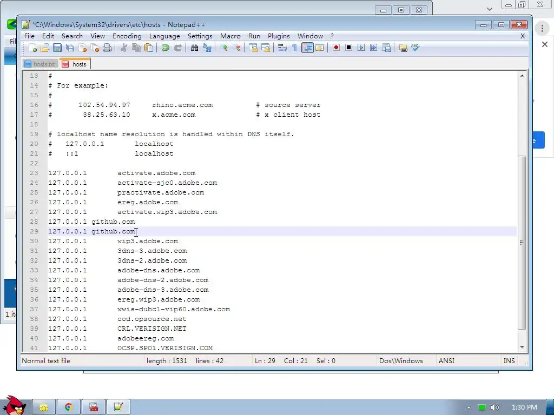Toggle synchronize horizontal scrolling icon

pyautogui.click(x=265, y=48)
